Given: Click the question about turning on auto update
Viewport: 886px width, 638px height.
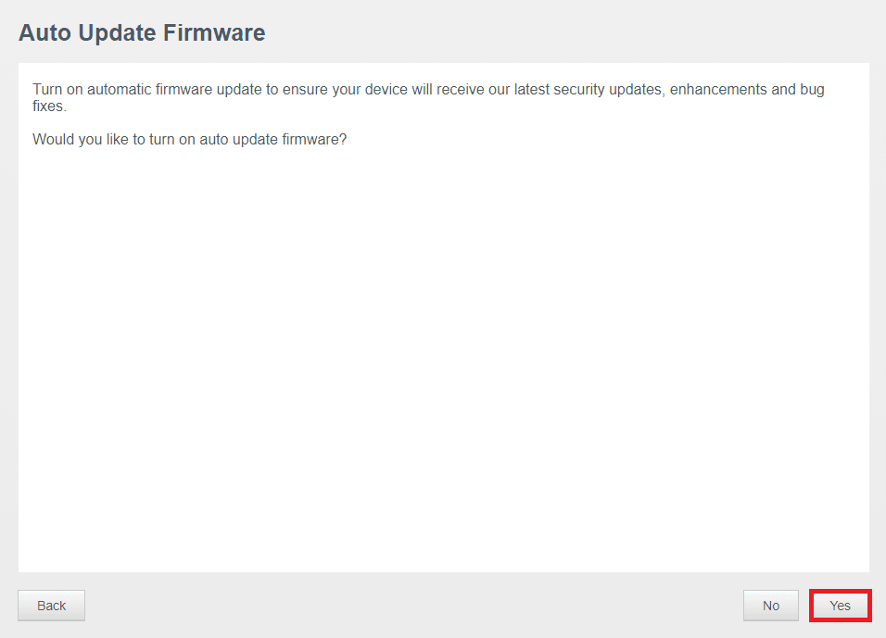Looking at the screenshot, I should point(189,140).
